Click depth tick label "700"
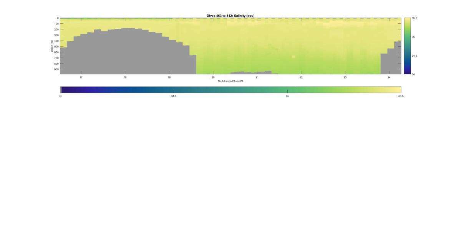The image size is (461, 238). coord(56,58)
